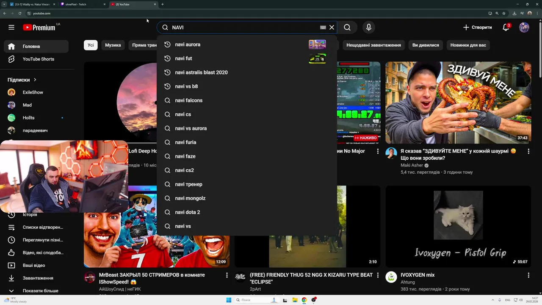Bookmark this page with star icon
542x305 pixels.
(504, 13)
